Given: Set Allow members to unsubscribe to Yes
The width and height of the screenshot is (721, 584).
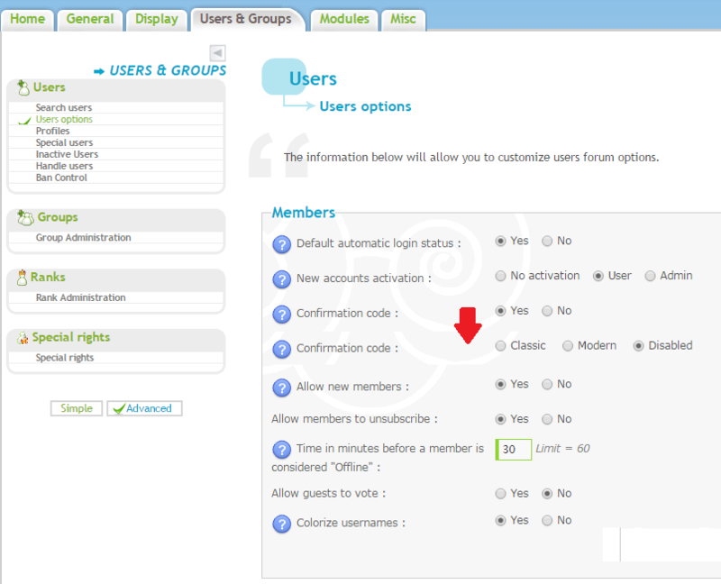Looking at the screenshot, I should tap(501, 419).
